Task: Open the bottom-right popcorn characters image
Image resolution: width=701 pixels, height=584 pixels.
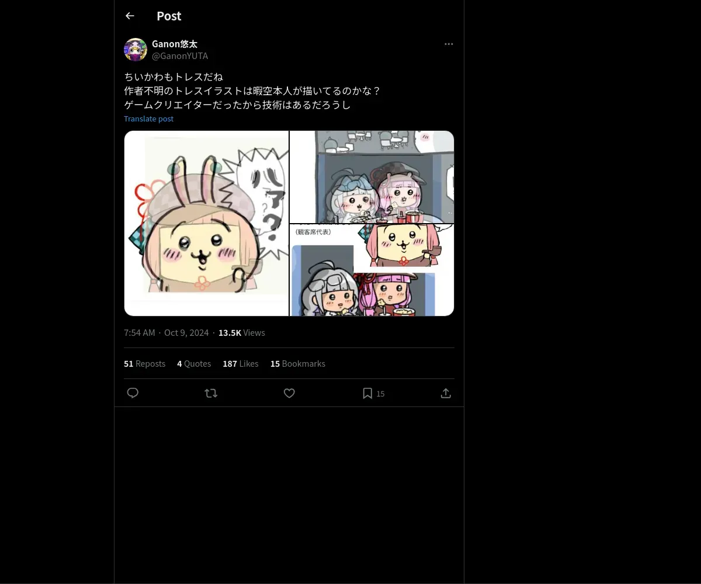Action: pyautogui.click(x=372, y=270)
